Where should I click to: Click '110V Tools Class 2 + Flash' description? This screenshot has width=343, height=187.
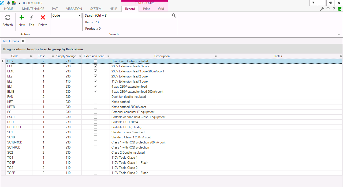pos(163,173)
